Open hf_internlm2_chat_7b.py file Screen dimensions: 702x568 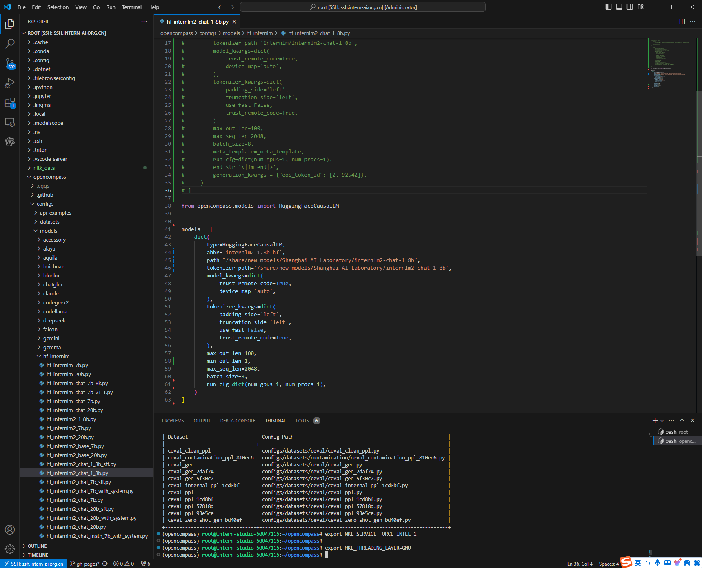[x=75, y=500]
